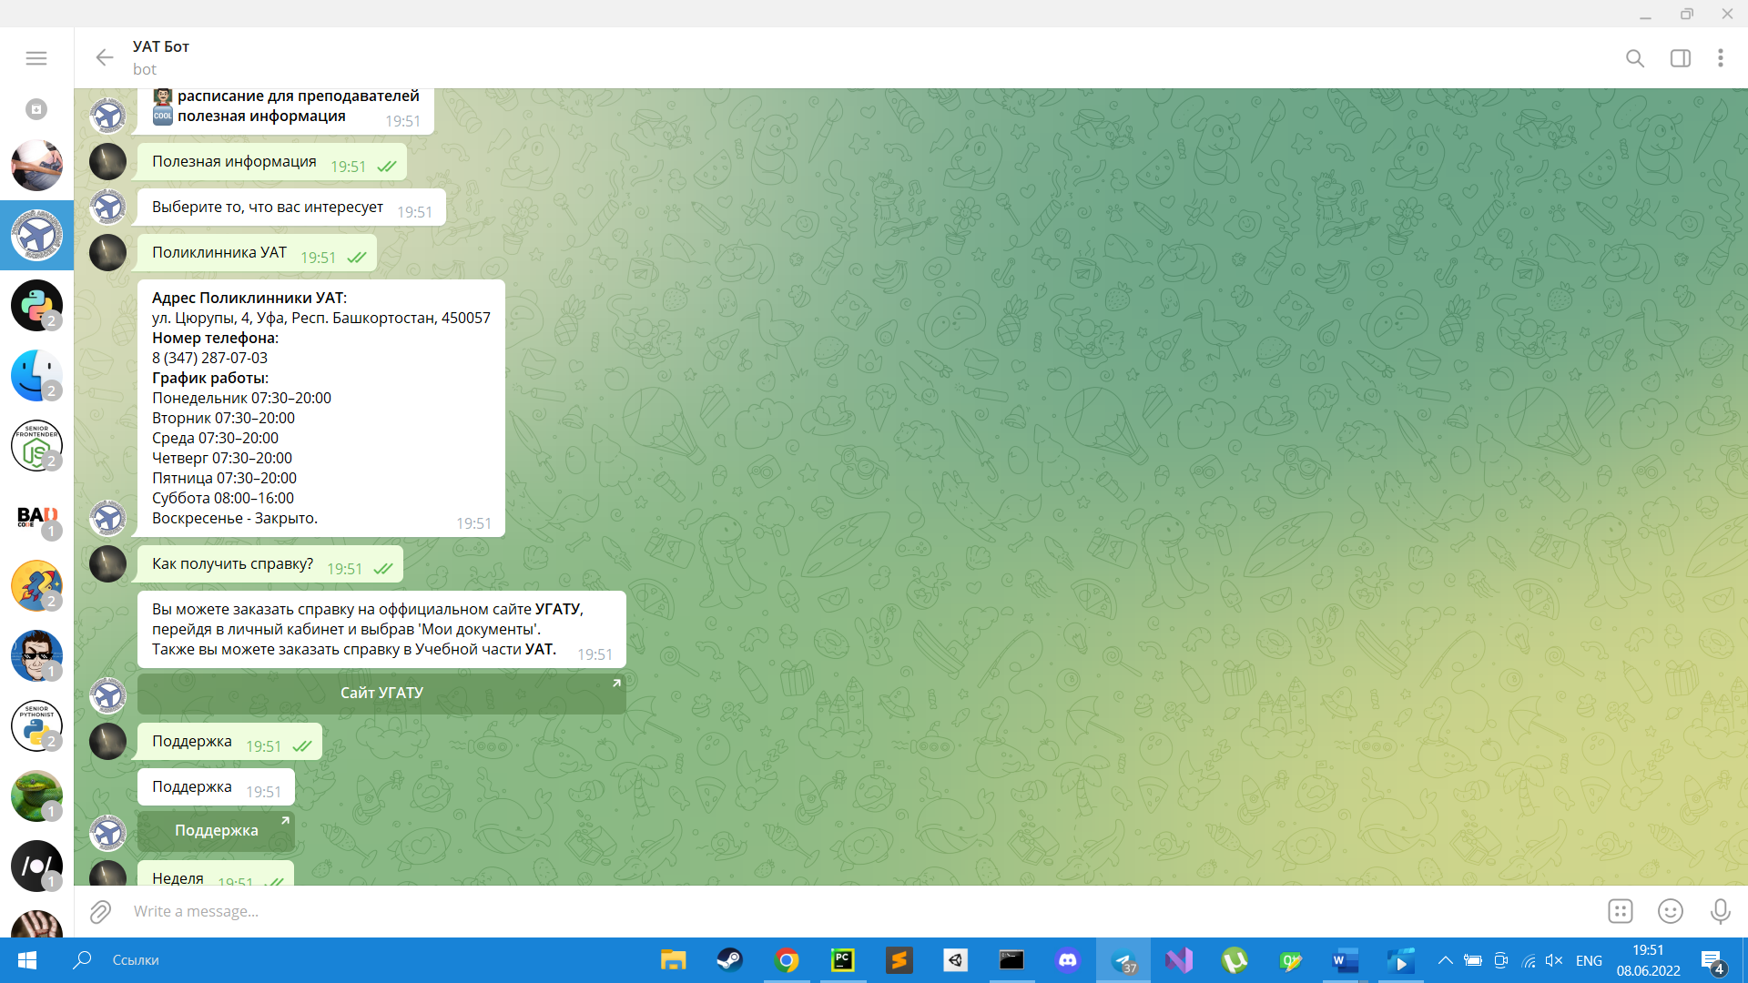
Task: Open Discord from the taskbar
Action: click(x=1068, y=960)
